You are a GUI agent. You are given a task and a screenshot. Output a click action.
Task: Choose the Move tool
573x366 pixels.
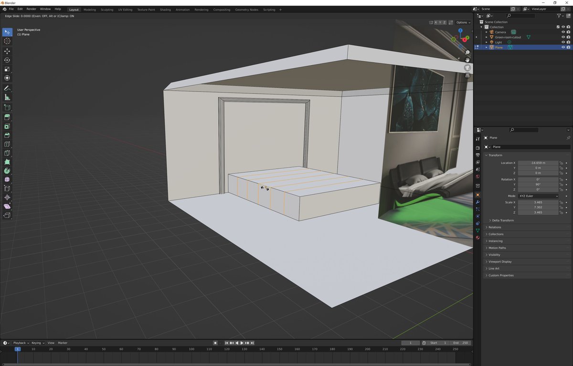coord(7,51)
